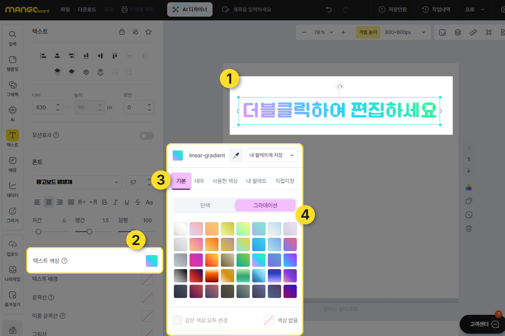Select the 그라데이션 color mode
The width and height of the screenshot is (505, 336).
pos(265,205)
